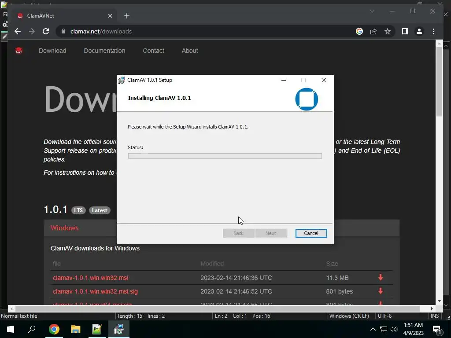Cancel the ClamAV installation

pyautogui.click(x=311, y=233)
